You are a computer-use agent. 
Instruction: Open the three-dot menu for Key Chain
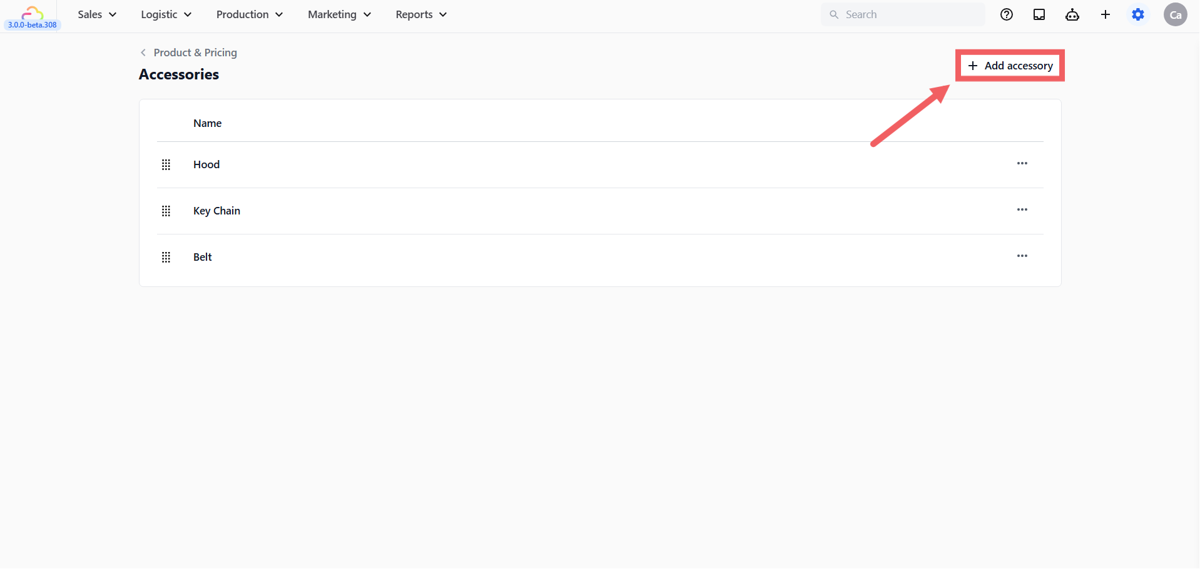(1022, 209)
